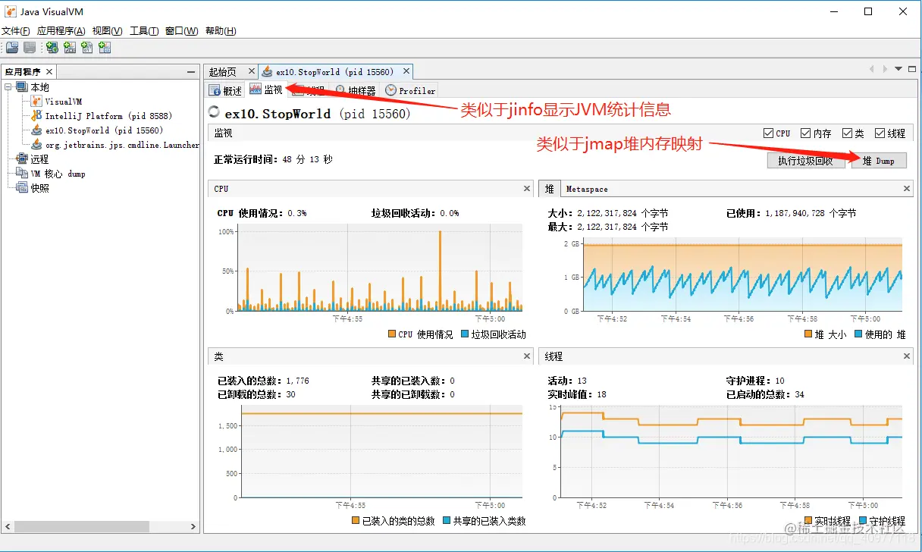Minimize the 应用程序 panel
Viewport: 922px width, 552px height.
click(x=191, y=72)
